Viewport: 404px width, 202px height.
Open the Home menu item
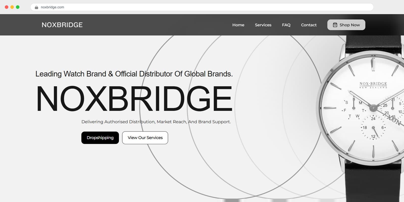[x=238, y=25]
